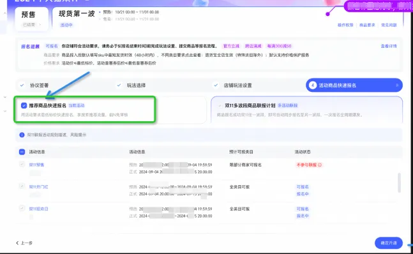Go to the 店铺玩法设置 step
Screen dimensions: 413x254
coord(237,86)
